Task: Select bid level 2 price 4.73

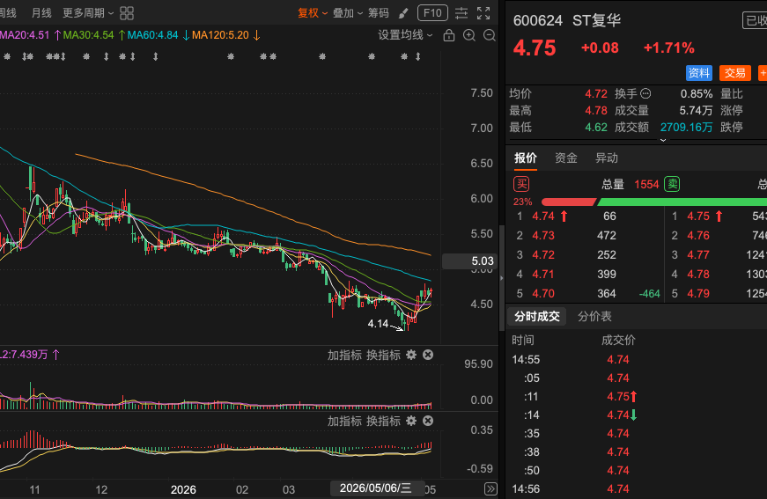Action: (543, 236)
